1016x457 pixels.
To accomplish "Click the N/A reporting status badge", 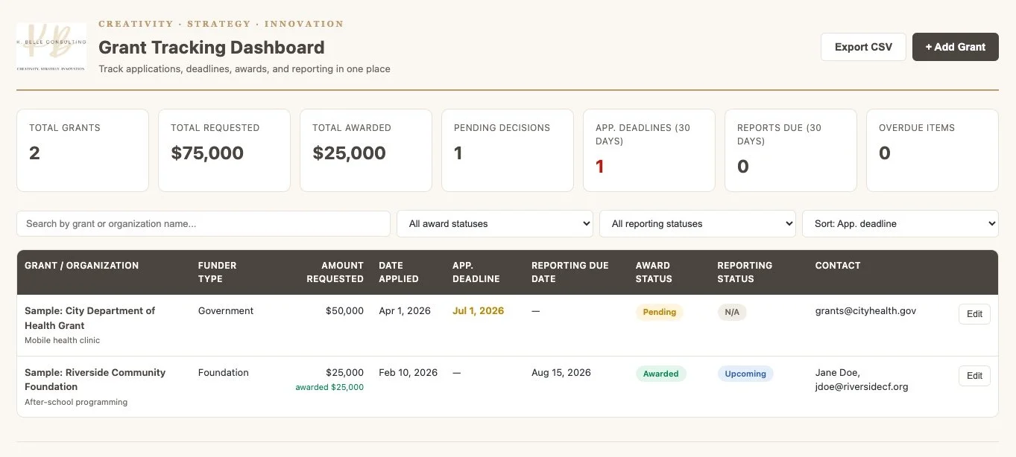I will point(732,313).
